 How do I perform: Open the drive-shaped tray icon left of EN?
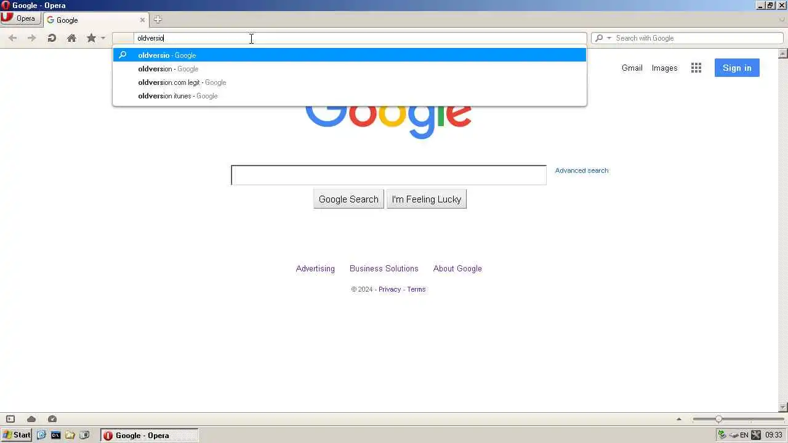(x=734, y=435)
